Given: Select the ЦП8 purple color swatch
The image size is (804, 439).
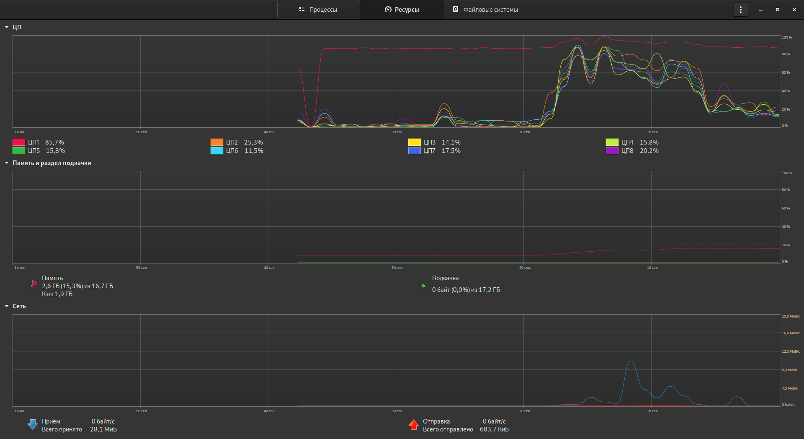Looking at the screenshot, I should tap(612, 151).
